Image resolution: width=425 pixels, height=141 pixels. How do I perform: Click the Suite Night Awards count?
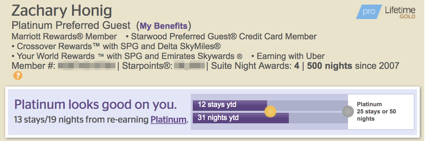coord(255,66)
